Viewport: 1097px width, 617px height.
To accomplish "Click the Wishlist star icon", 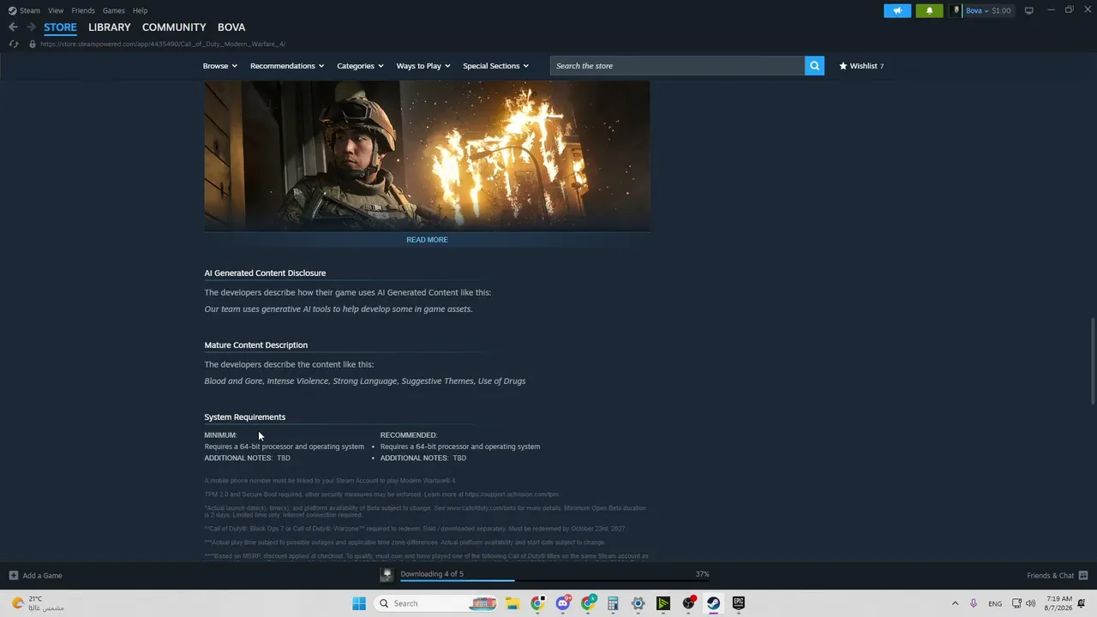I will pyautogui.click(x=843, y=66).
